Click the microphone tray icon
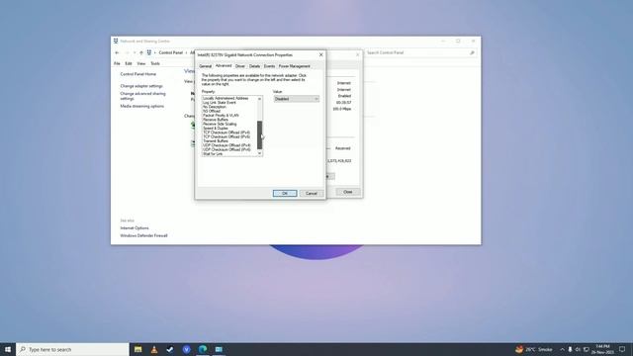Viewport: 633px width, 356px height. click(x=570, y=349)
